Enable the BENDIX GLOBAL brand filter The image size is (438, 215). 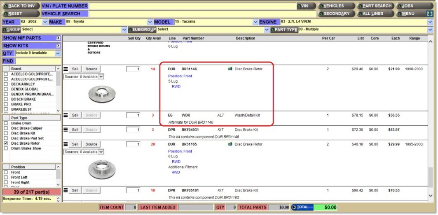[6, 89]
